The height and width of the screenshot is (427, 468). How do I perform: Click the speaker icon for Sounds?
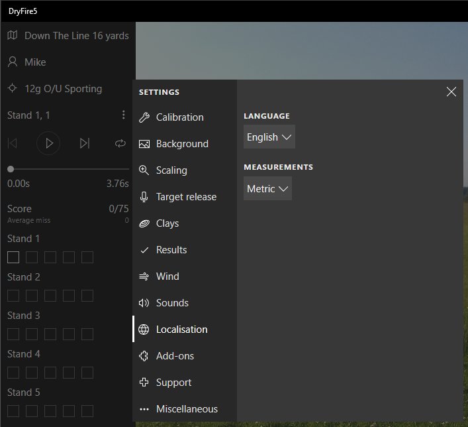tap(144, 303)
